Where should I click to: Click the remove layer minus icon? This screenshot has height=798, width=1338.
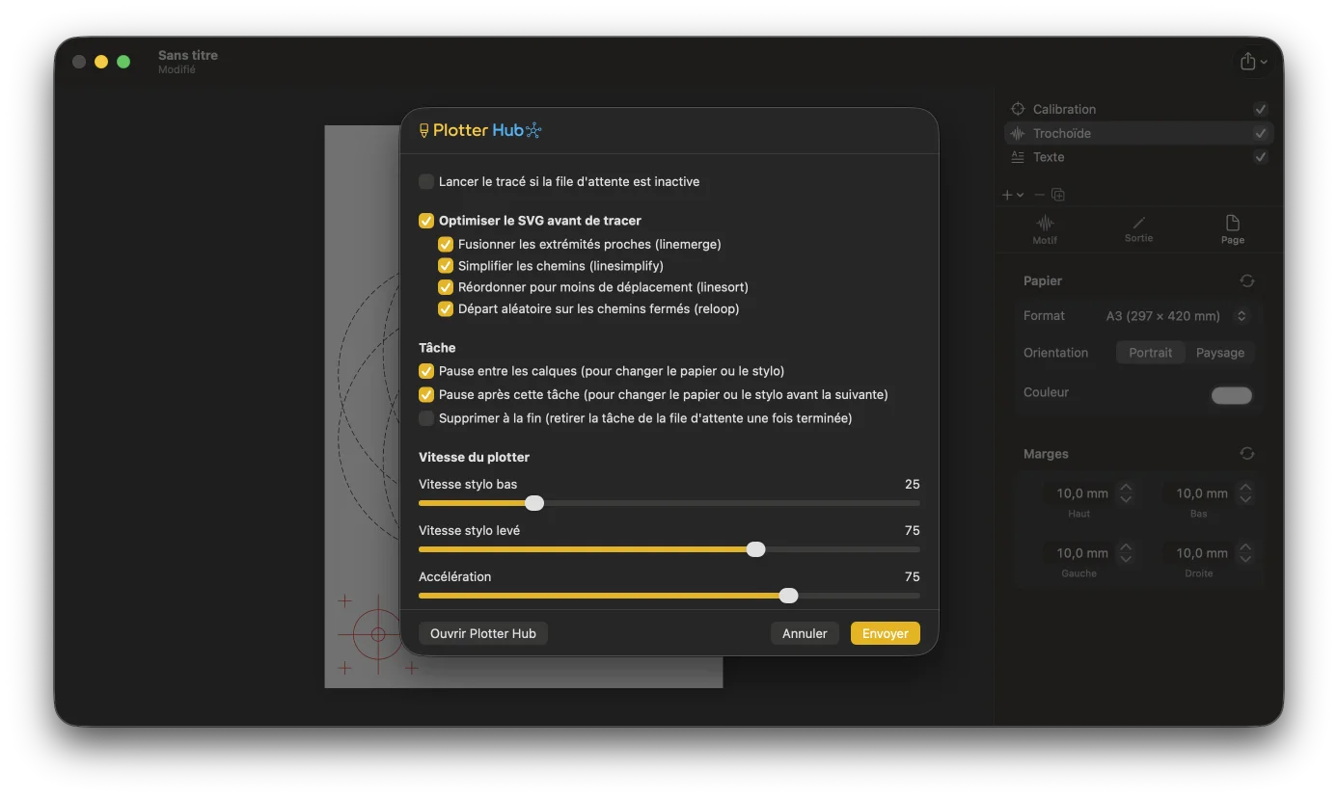[x=1039, y=195]
